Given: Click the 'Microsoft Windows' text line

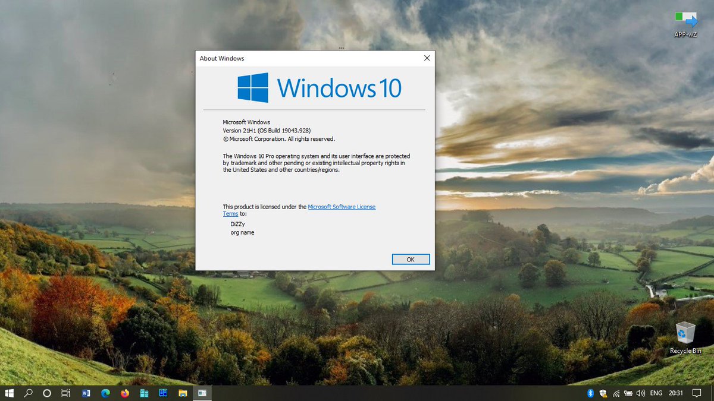Looking at the screenshot, I should [246, 122].
